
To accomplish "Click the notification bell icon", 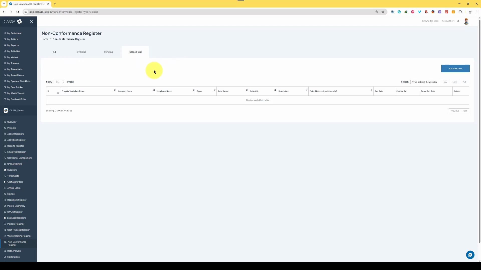I will click(x=458, y=21).
